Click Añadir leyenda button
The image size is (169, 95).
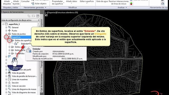point(16,2)
